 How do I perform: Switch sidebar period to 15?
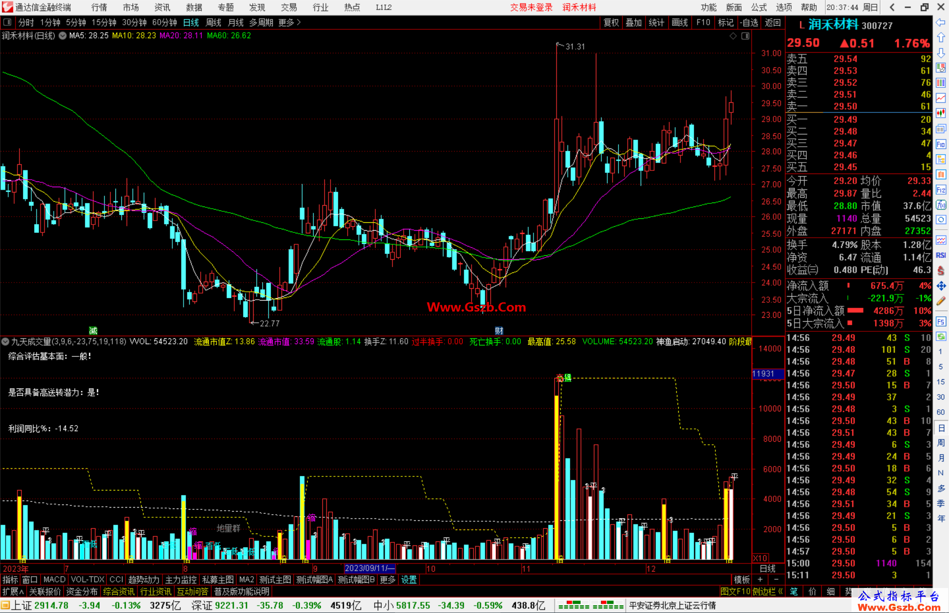tap(941, 382)
